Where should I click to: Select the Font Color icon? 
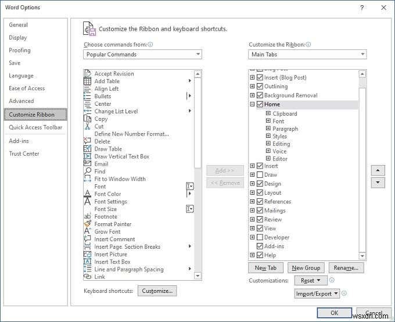[x=87, y=194]
